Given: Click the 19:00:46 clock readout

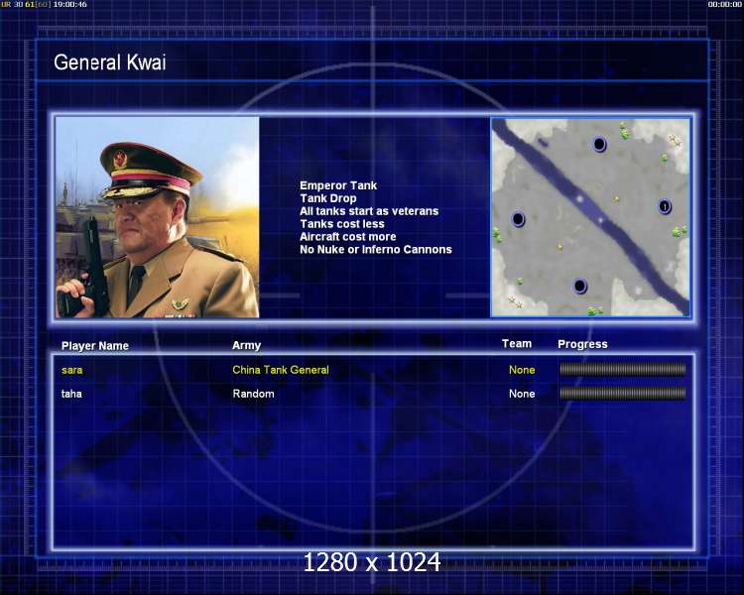Looking at the screenshot, I should click(x=69, y=4).
